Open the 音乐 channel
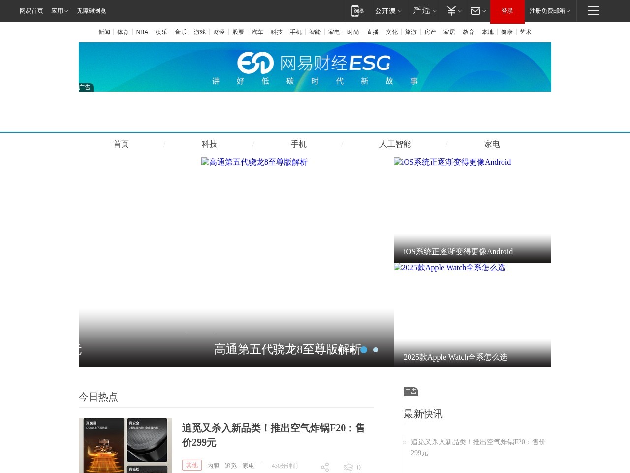630x473 pixels. pos(181,32)
